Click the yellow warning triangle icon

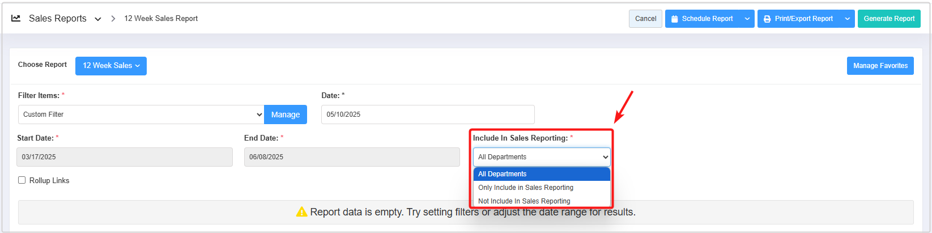click(301, 212)
